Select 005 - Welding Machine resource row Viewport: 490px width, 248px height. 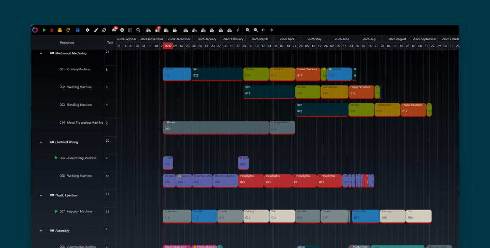coord(76,176)
